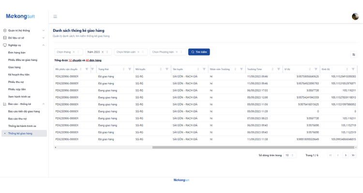Open Báo cáo thu nợ page

tap(17, 119)
